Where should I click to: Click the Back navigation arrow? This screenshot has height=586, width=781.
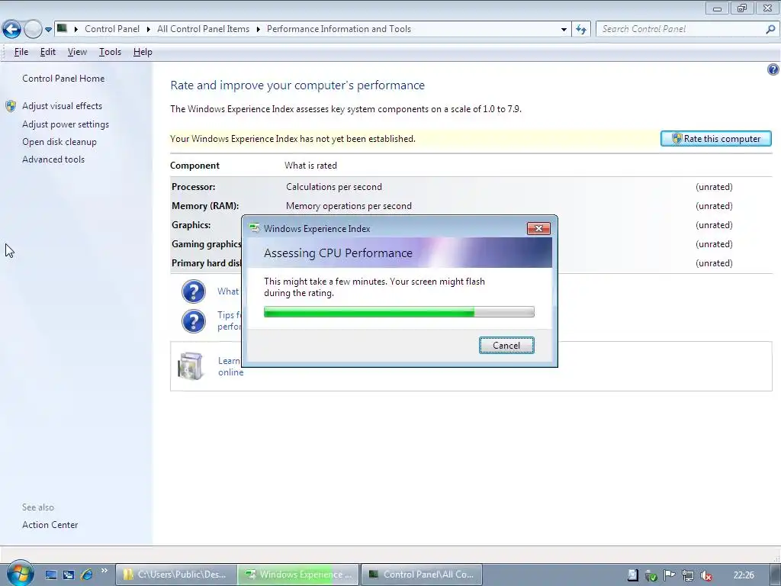(12, 30)
